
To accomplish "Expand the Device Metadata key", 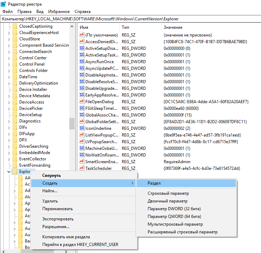I will click(9, 96).
